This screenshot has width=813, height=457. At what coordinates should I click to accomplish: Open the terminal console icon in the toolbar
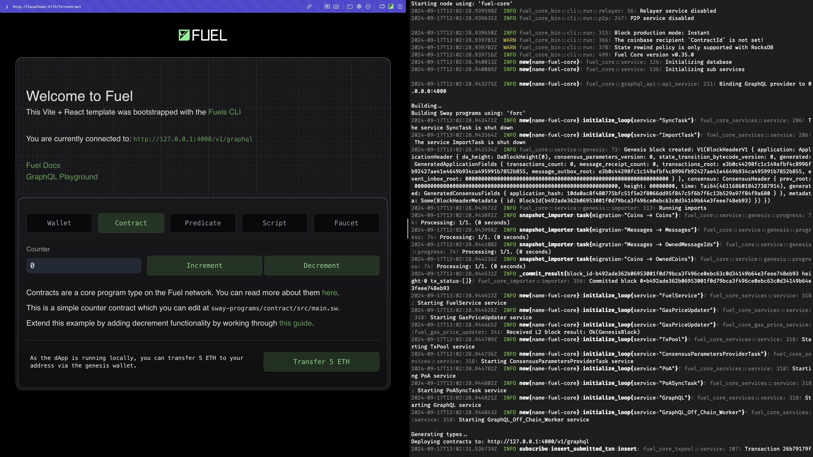point(350,6)
